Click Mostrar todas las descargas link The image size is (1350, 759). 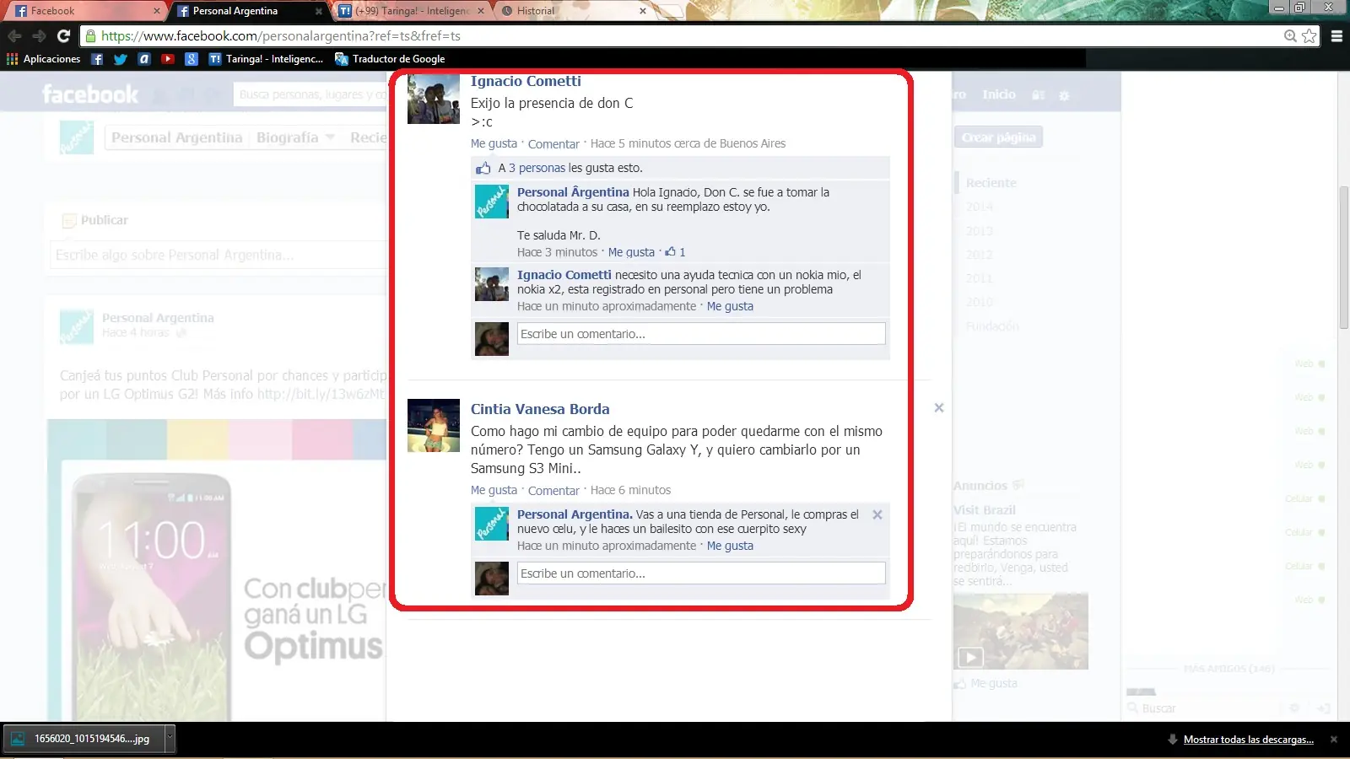click(x=1249, y=740)
